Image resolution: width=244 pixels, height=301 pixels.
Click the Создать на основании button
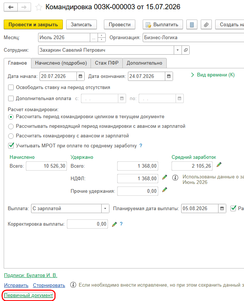click(230, 25)
